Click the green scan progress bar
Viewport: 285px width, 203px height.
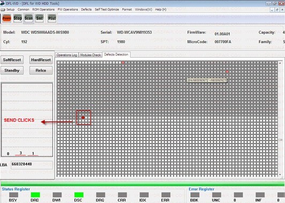(142, 184)
